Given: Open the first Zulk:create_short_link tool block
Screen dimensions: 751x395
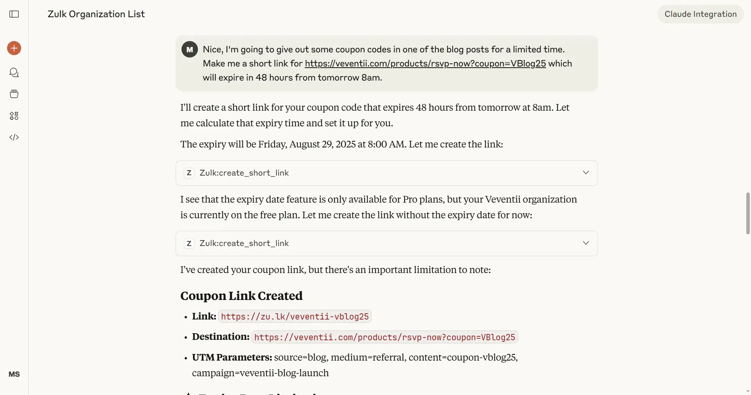Looking at the screenshot, I should pos(387,173).
